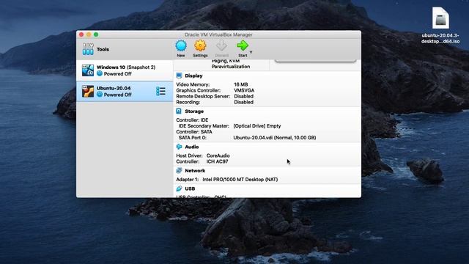Open the USB section header
This screenshot has height=264, width=469.
[x=190, y=189]
